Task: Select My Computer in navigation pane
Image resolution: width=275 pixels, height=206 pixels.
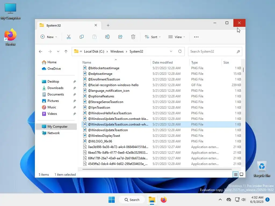Action: point(56,127)
